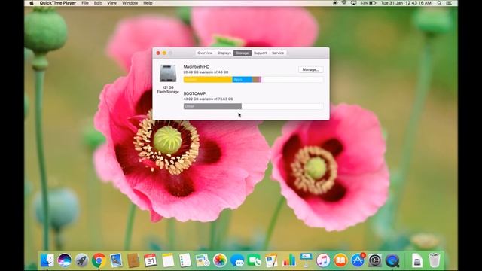The image size is (482, 271).
Task: Click the gray Other BOOTCAMP storage segment
Action: [x=212, y=106]
